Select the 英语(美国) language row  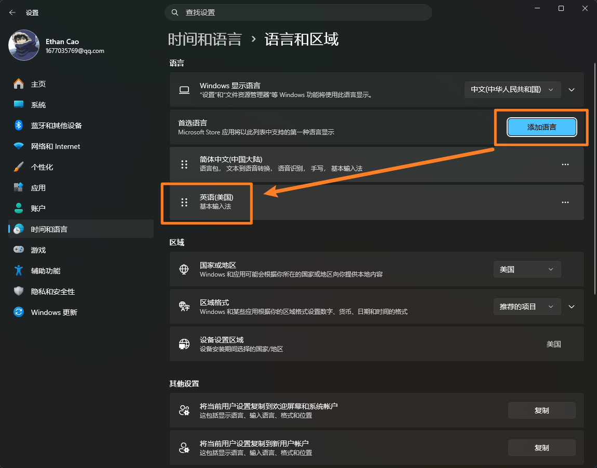pos(376,202)
